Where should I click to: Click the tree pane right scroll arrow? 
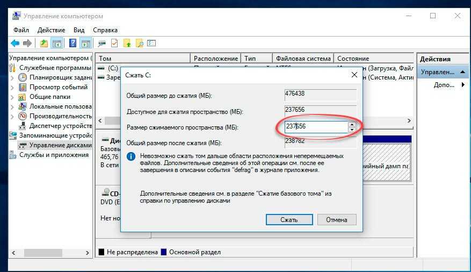[88, 253]
